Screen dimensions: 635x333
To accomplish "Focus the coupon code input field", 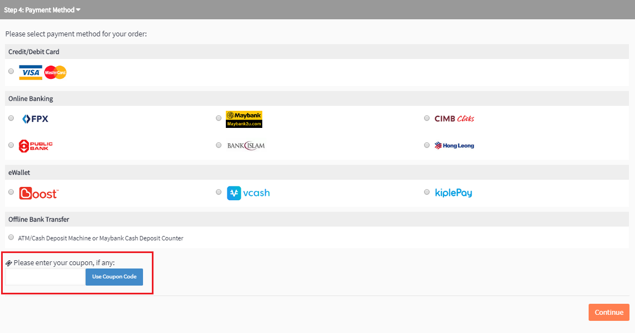I will point(45,277).
